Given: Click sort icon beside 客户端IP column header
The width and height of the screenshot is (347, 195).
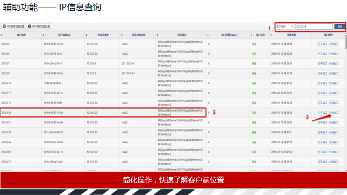Looking at the screenshot, I should 1,35.
